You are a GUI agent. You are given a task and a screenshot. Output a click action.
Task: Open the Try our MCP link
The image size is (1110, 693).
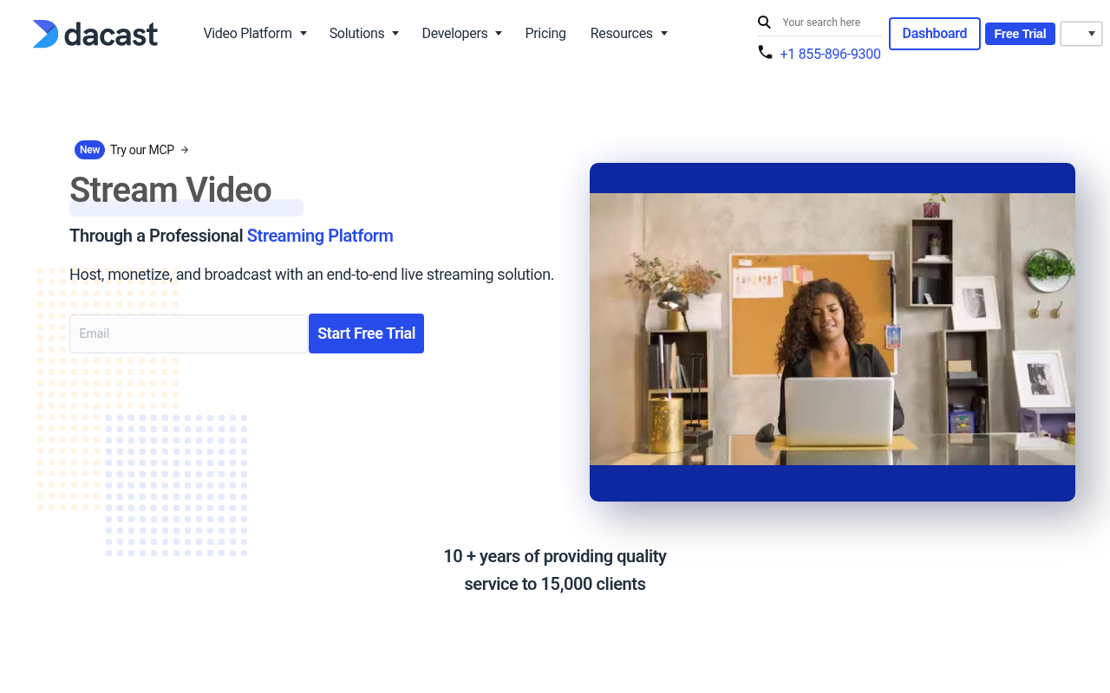point(142,150)
